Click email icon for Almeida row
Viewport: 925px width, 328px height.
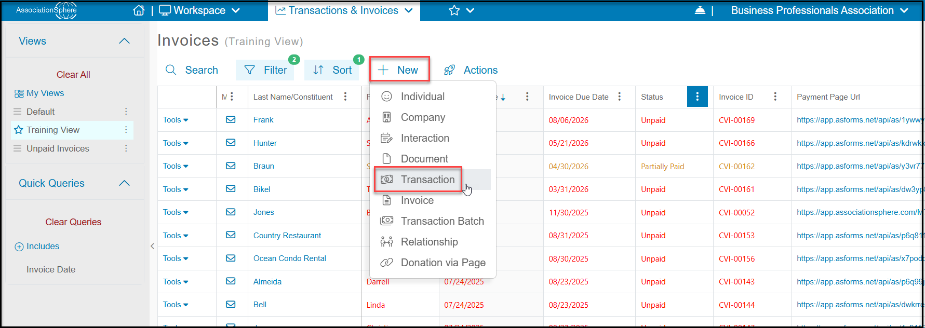pyautogui.click(x=231, y=281)
